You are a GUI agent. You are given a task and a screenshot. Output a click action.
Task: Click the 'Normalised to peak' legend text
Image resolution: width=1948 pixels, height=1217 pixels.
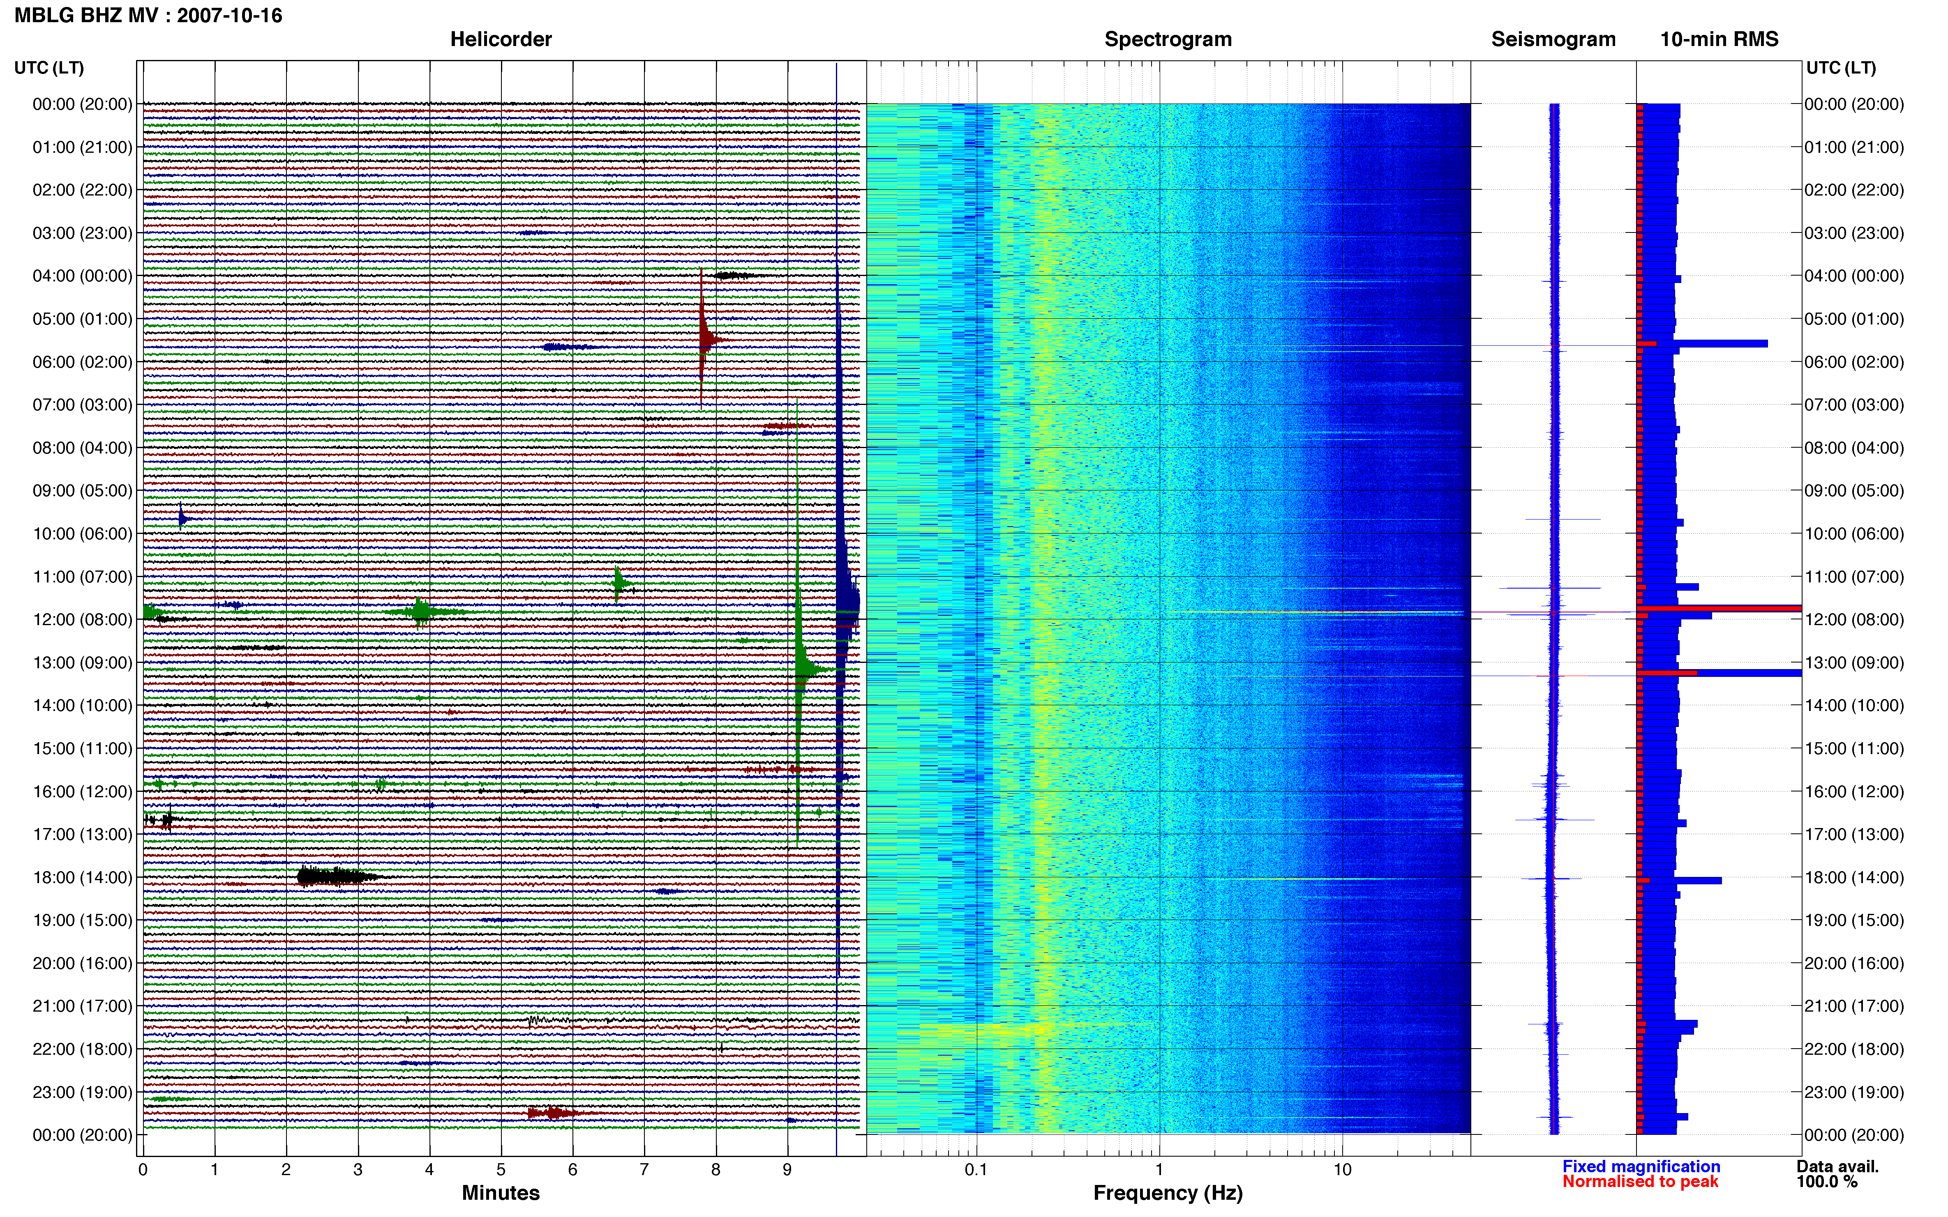pos(1640,1182)
